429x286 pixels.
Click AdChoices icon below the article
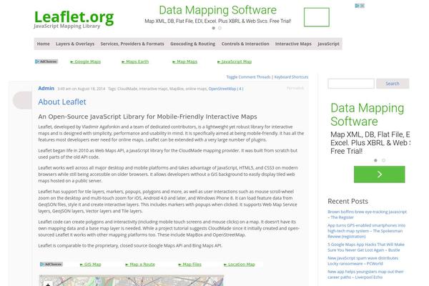point(51,264)
